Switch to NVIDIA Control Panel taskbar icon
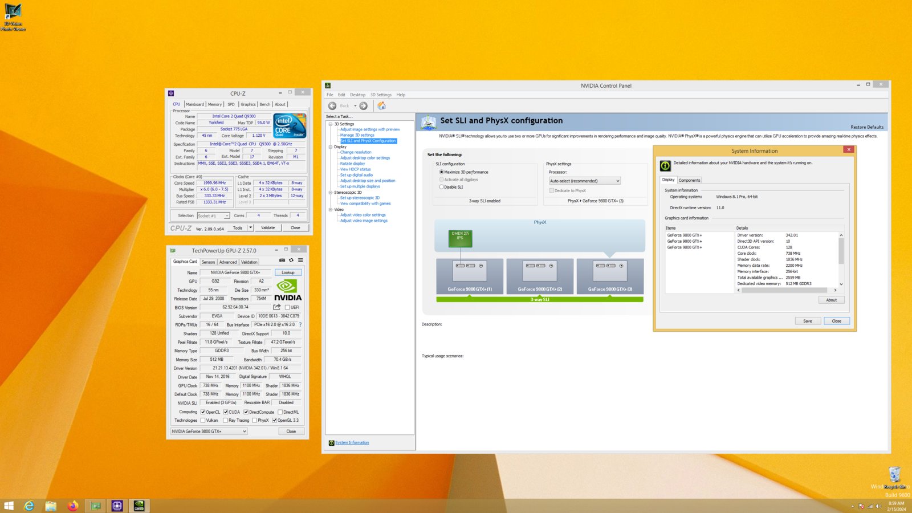The width and height of the screenshot is (912, 513). pyautogui.click(x=139, y=506)
